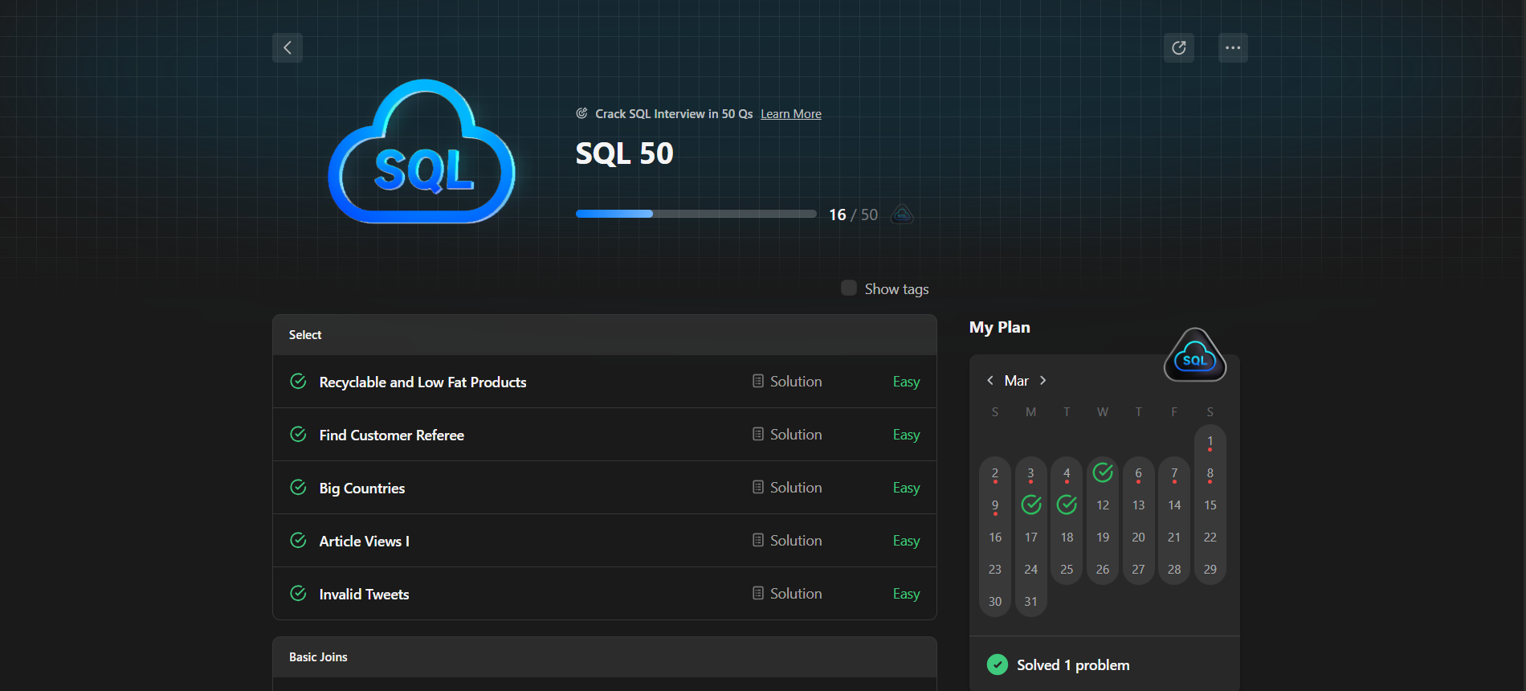Open the Invalid Tweets problem

[364, 595]
